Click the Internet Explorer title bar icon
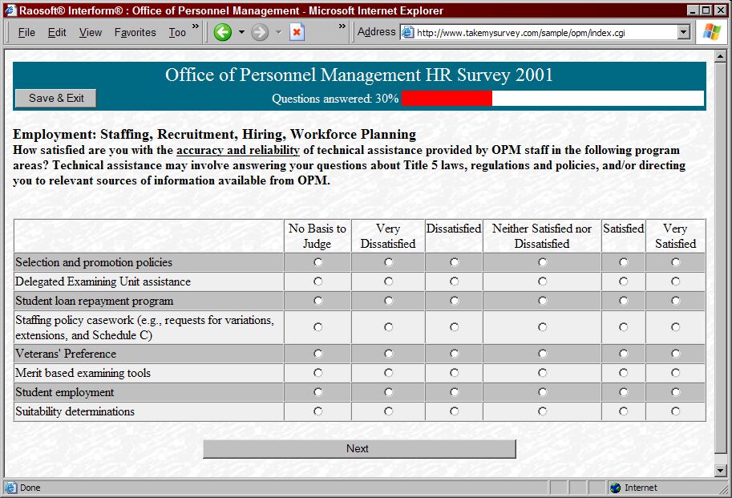732x498 pixels. [x=10, y=10]
